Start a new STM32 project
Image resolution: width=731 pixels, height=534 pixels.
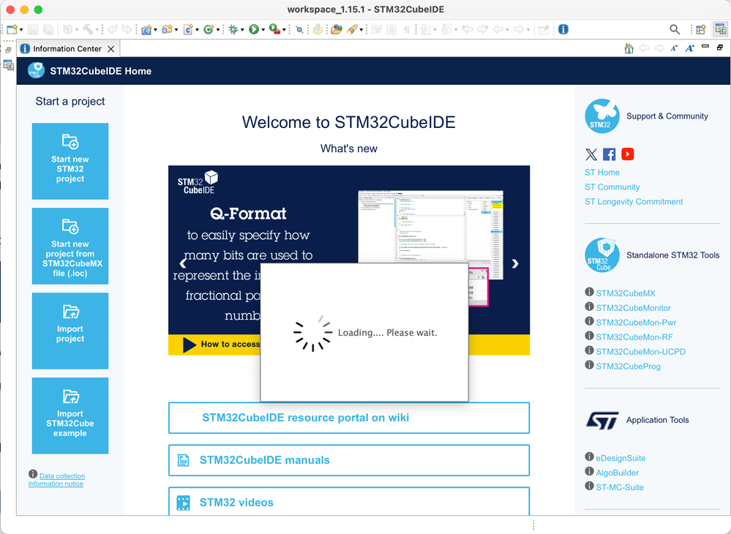coord(70,161)
